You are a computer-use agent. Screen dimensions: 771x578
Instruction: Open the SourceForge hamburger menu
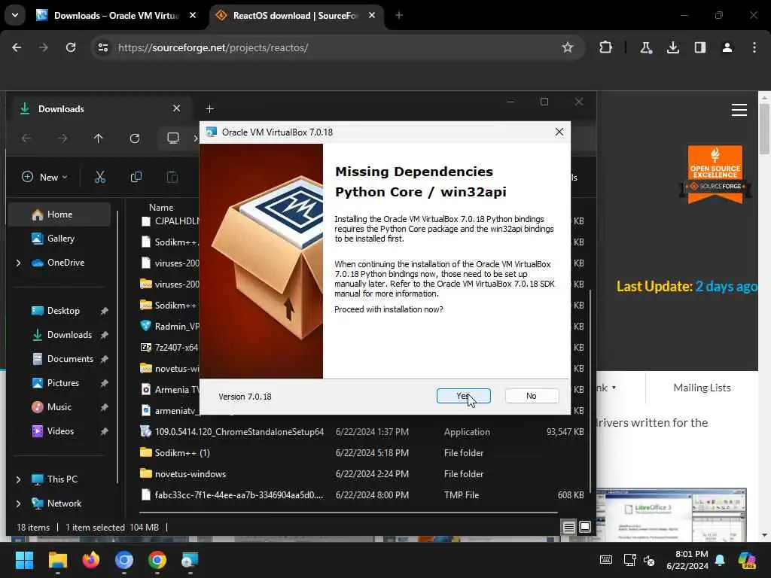point(739,110)
